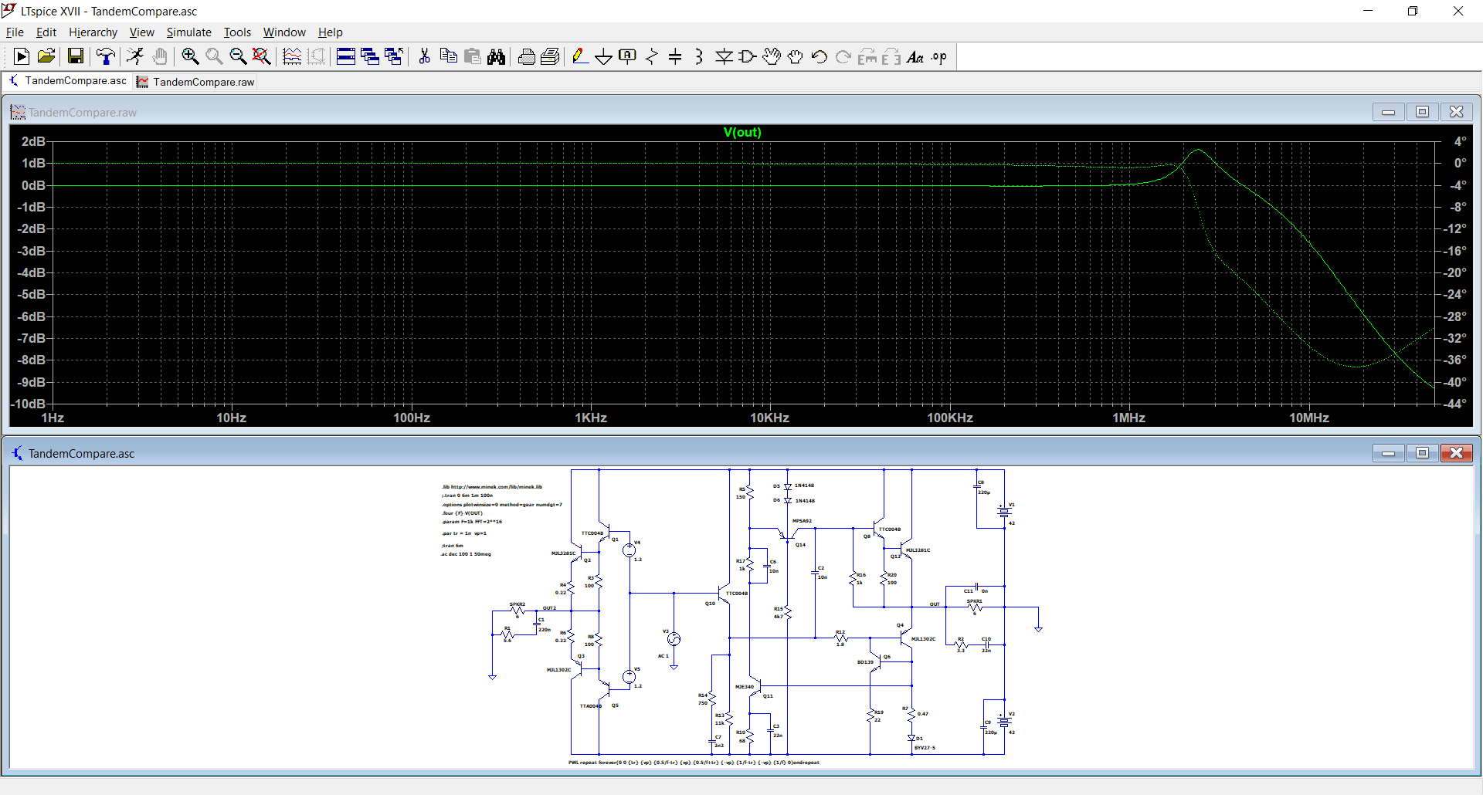Click the Zoom In magnifier icon
This screenshot has width=1483, height=795.
pos(190,56)
